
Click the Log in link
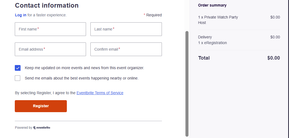coord(21,15)
